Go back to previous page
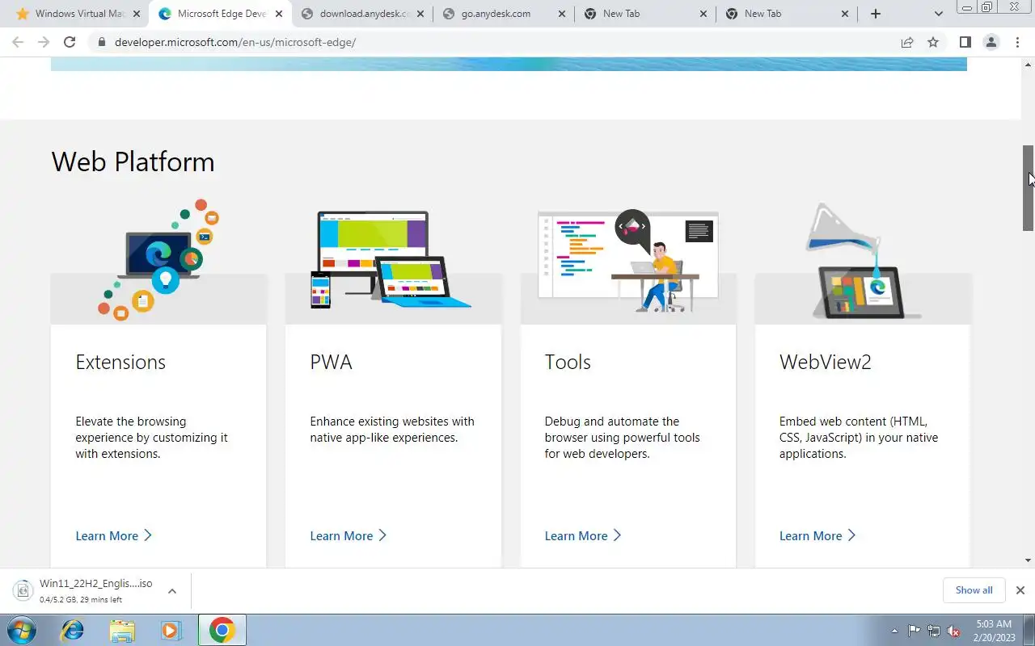The height and width of the screenshot is (646, 1035). tap(18, 42)
